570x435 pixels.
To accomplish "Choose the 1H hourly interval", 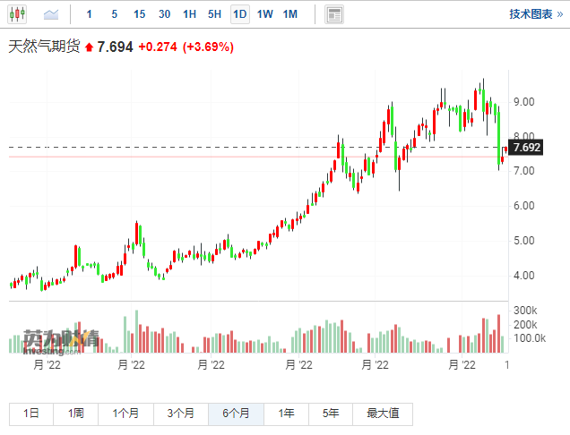I will (x=189, y=14).
